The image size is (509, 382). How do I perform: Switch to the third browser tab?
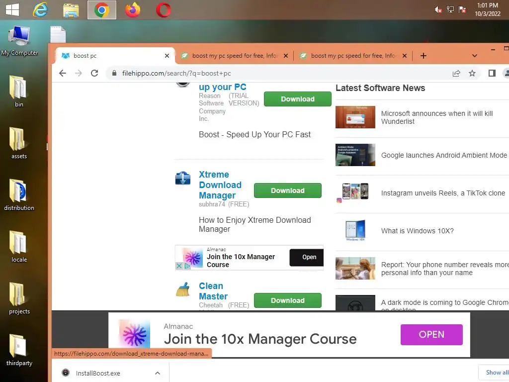pos(353,56)
